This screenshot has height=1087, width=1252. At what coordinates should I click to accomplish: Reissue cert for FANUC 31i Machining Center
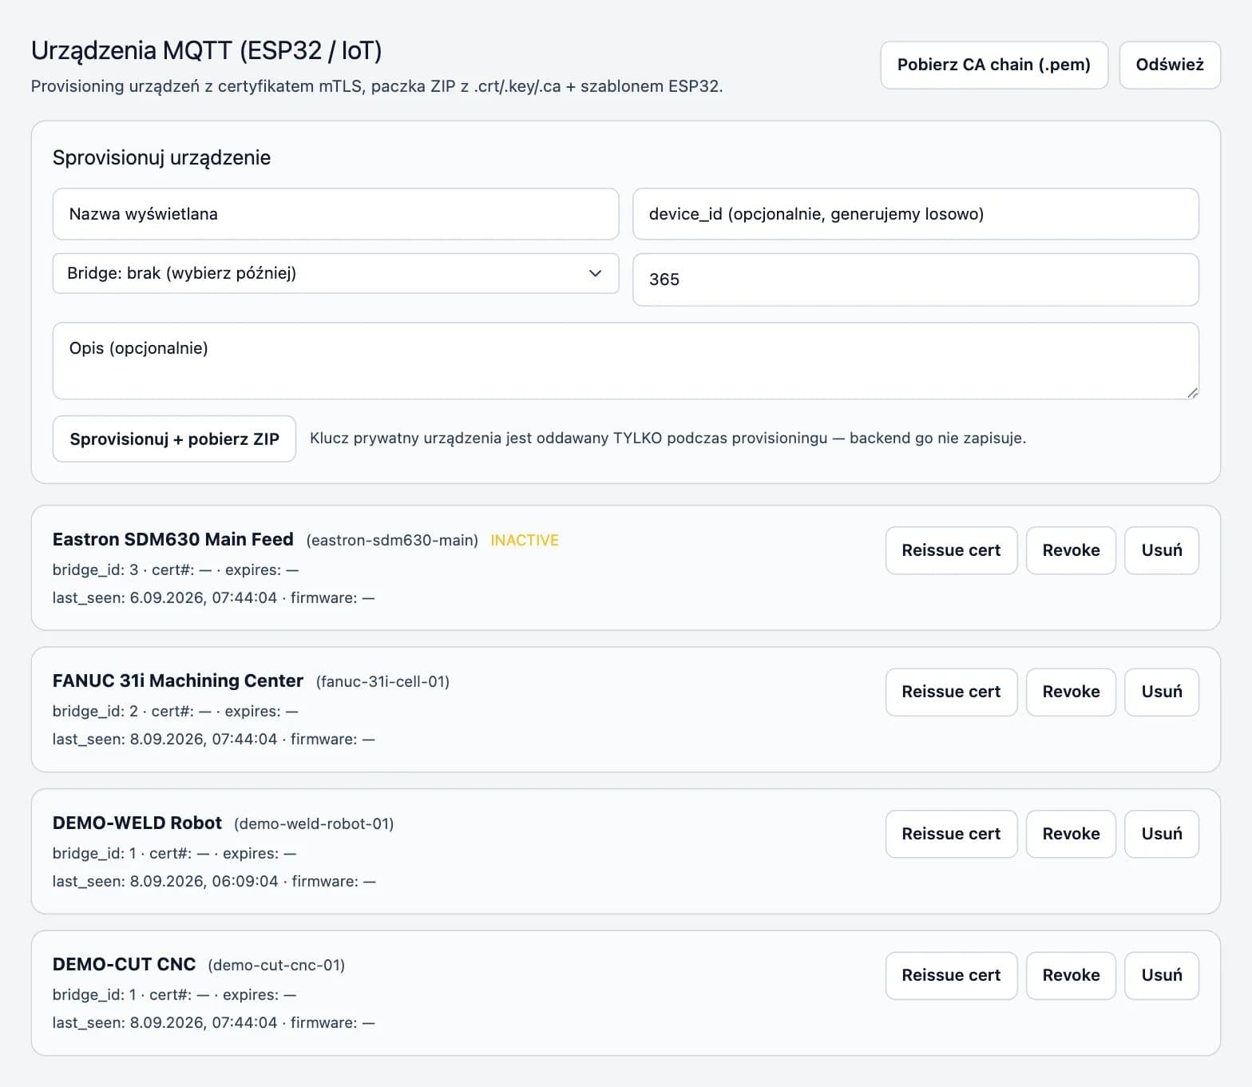[x=951, y=692]
